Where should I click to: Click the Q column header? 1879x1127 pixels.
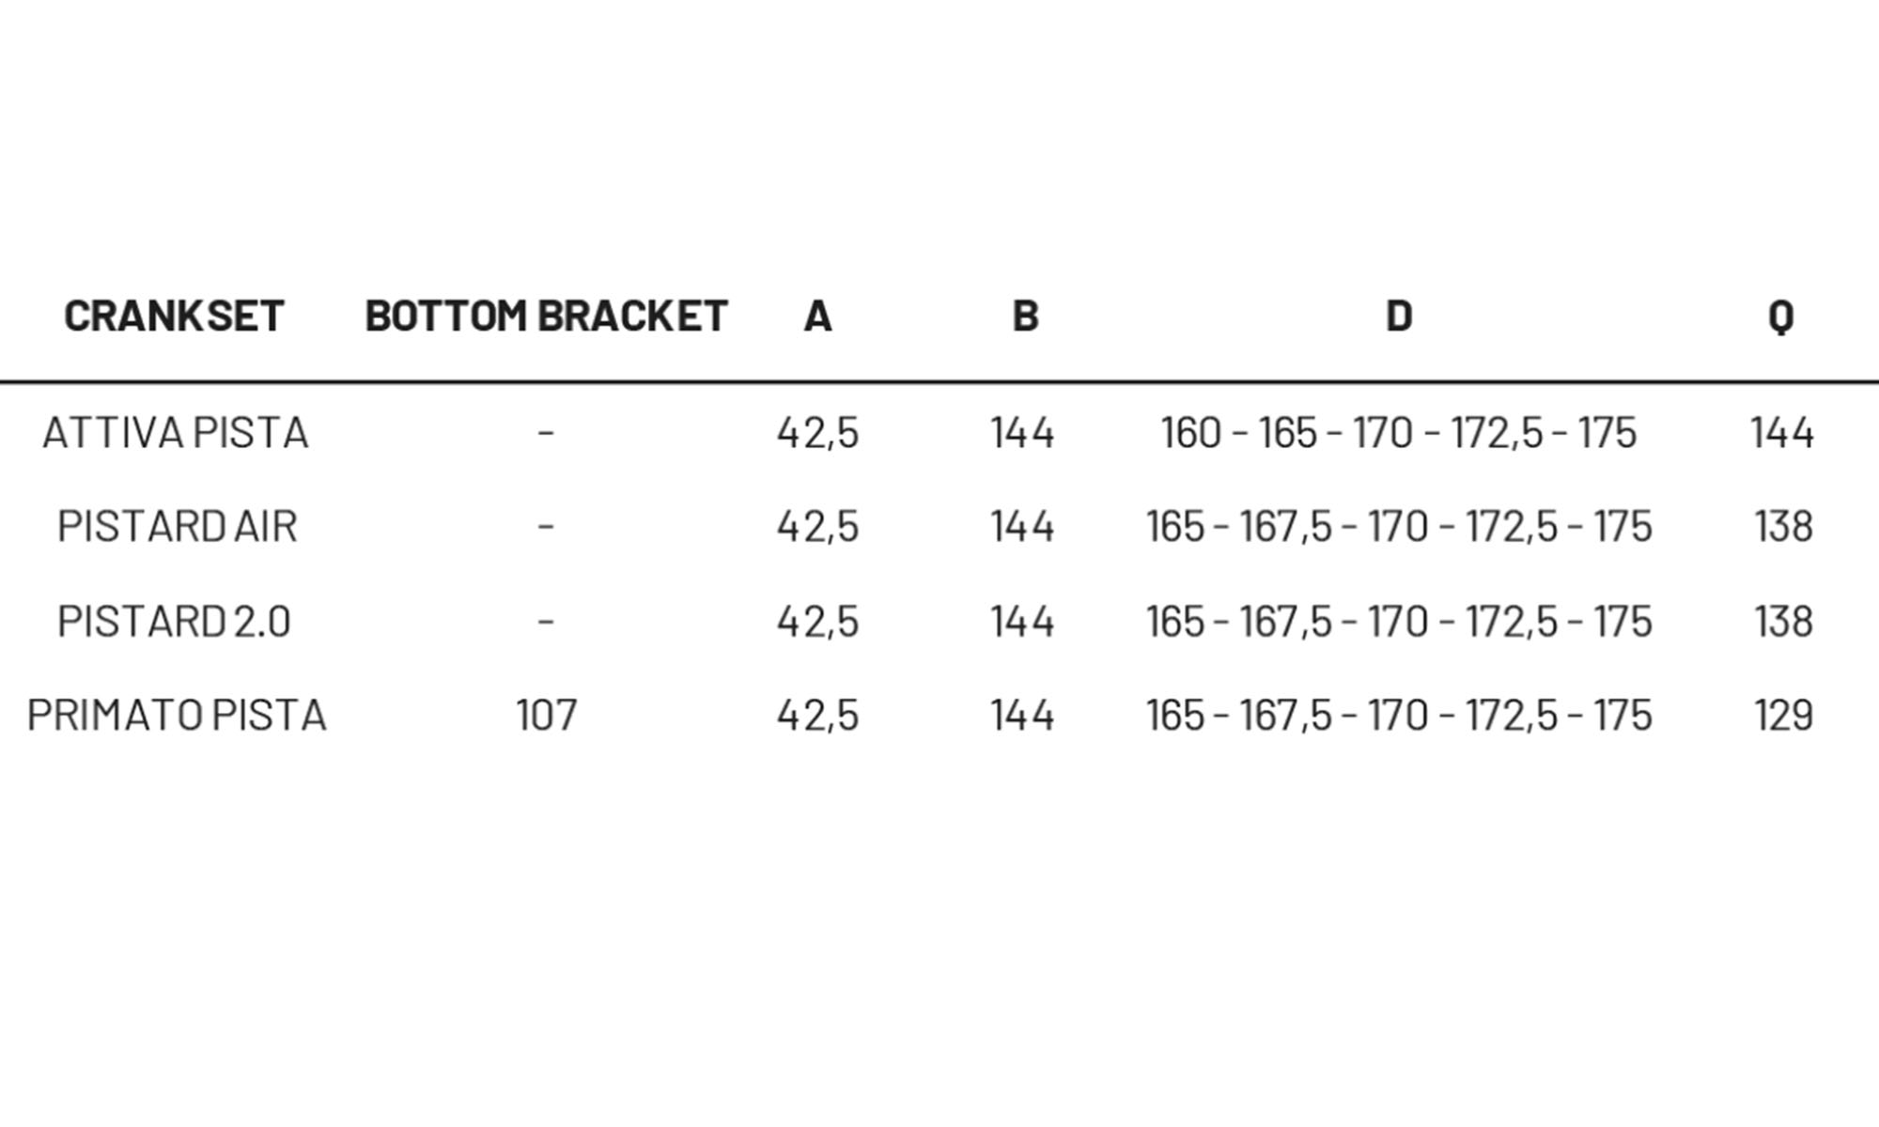pyautogui.click(x=1780, y=316)
